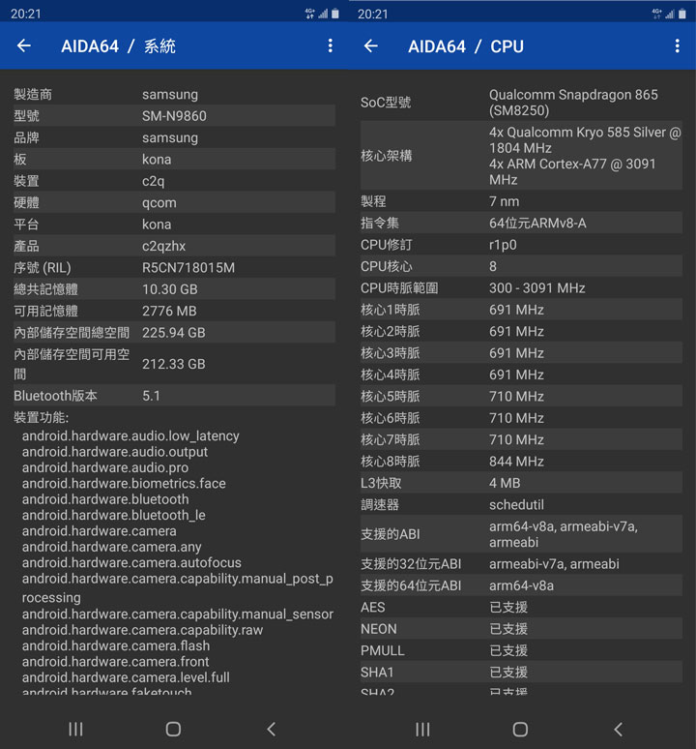Select the 品牌 samsung row
The height and width of the screenshot is (749, 696).
coord(174,137)
